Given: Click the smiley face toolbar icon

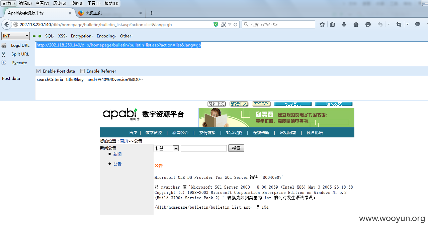Looking at the screenshot, I should point(368,24).
